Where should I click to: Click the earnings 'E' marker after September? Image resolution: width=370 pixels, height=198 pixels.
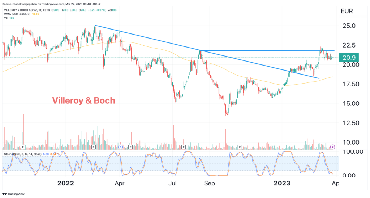[240, 147]
